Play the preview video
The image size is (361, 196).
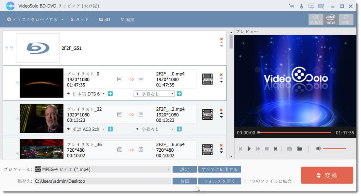point(249,149)
